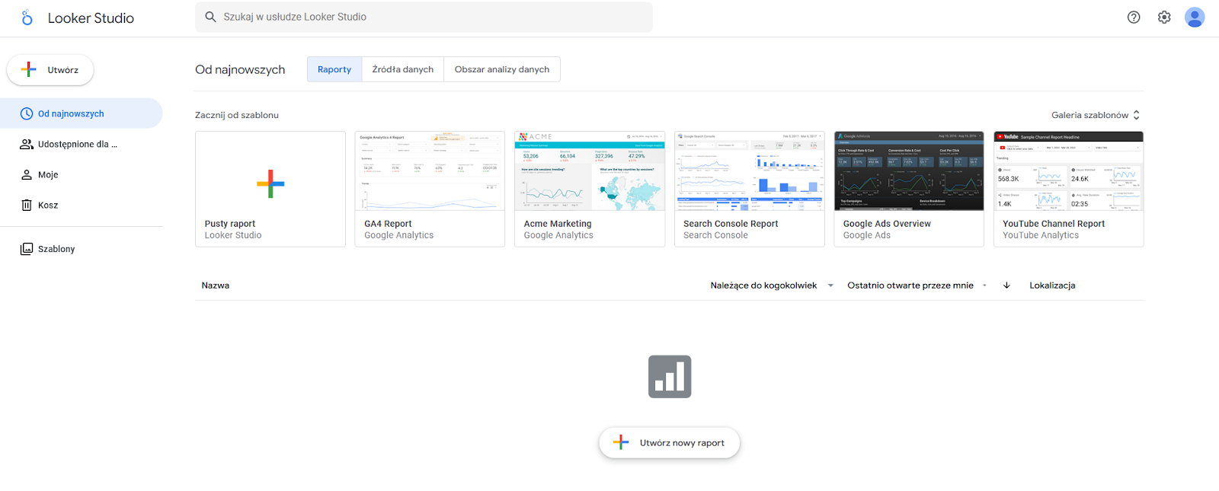Open Kosz via the trash icon

pos(27,205)
